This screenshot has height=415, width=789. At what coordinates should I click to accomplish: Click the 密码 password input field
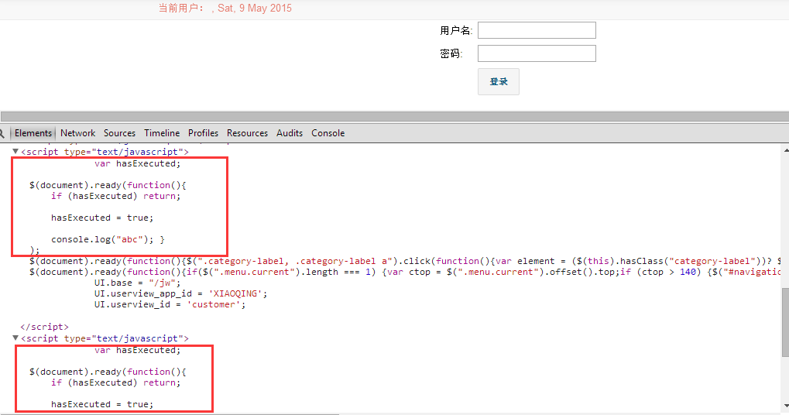(537, 53)
